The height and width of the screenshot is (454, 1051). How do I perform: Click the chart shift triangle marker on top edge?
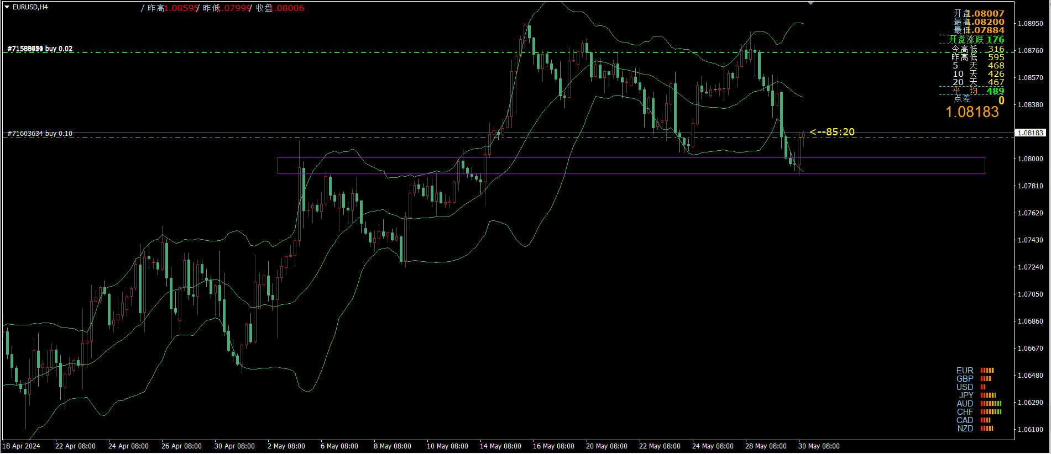point(811,3)
